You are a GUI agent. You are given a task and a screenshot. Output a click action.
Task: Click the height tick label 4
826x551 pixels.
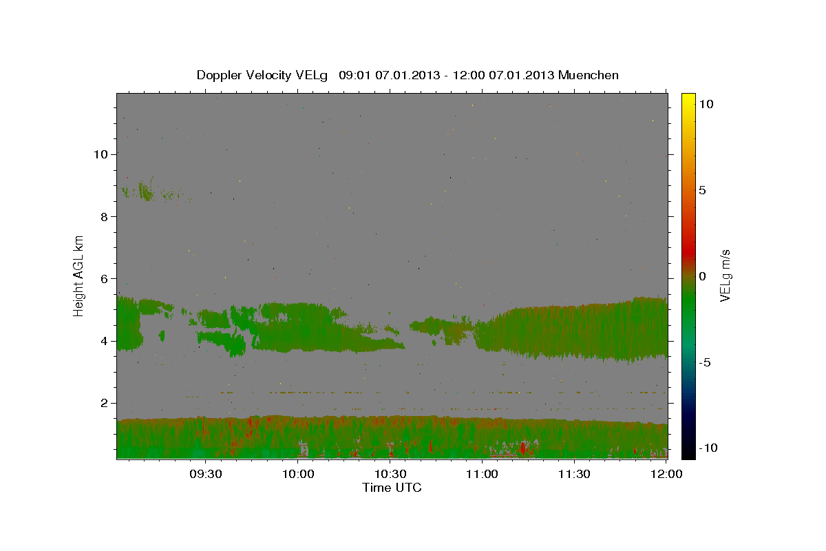(105, 341)
